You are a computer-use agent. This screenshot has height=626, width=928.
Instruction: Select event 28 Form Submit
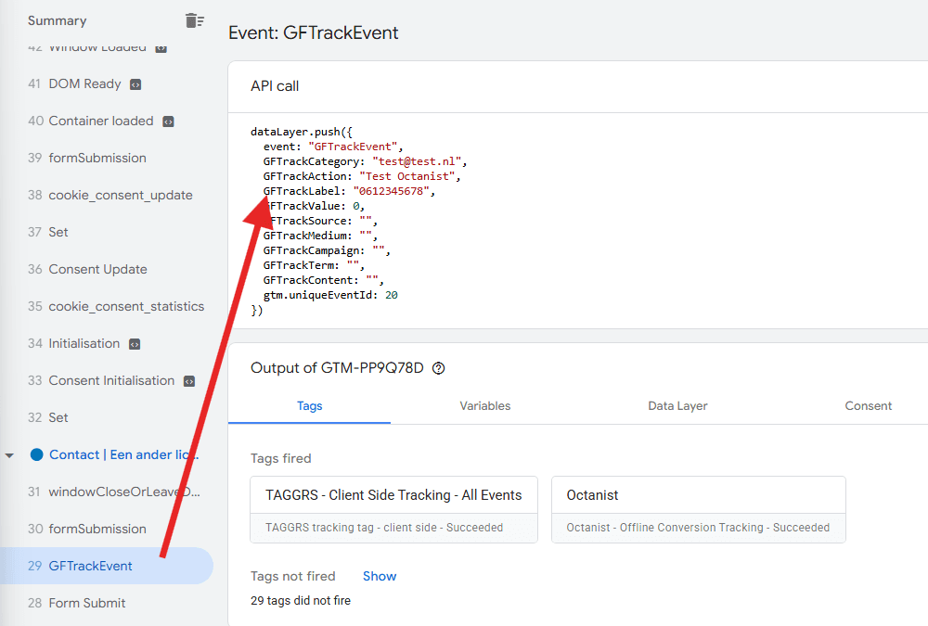[x=107, y=603]
